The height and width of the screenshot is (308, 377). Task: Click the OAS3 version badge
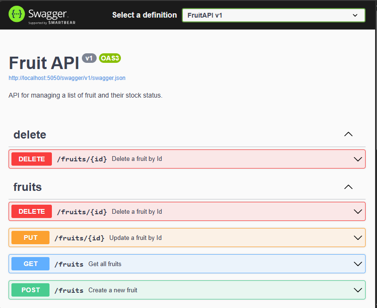click(109, 58)
